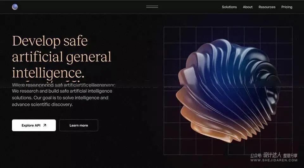Open the two-line hamburger menu icon

(152, 7)
